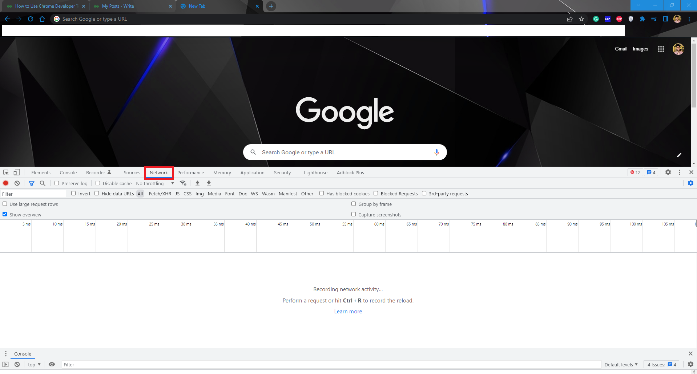Close the console drawer

[690, 354]
